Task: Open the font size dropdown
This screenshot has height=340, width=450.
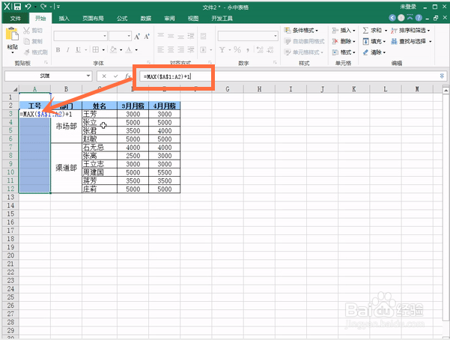Action: [x=129, y=36]
